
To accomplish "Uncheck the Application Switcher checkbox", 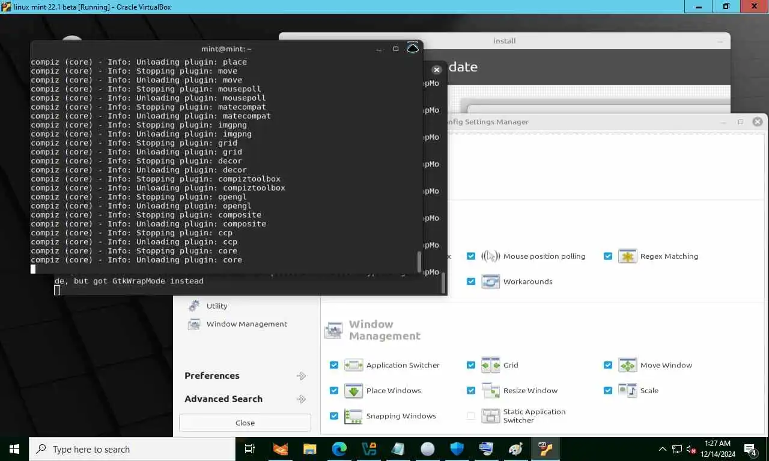I will [334, 365].
